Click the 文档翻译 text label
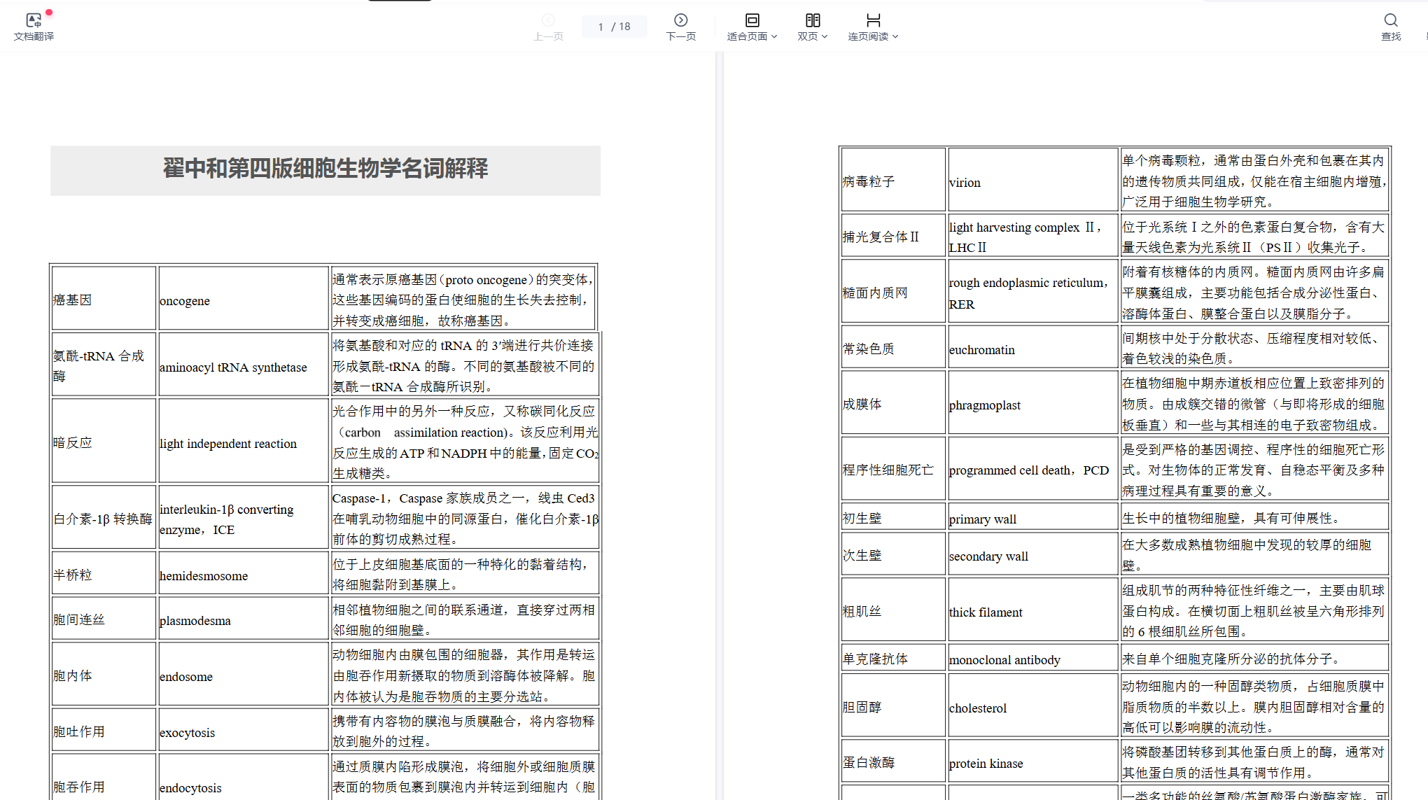The width and height of the screenshot is (1428, 800). point(34,36)
